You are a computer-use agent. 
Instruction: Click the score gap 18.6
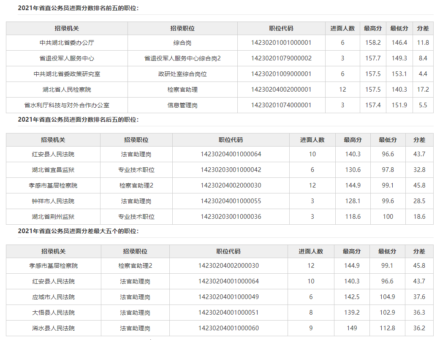[x=419, y=217]
